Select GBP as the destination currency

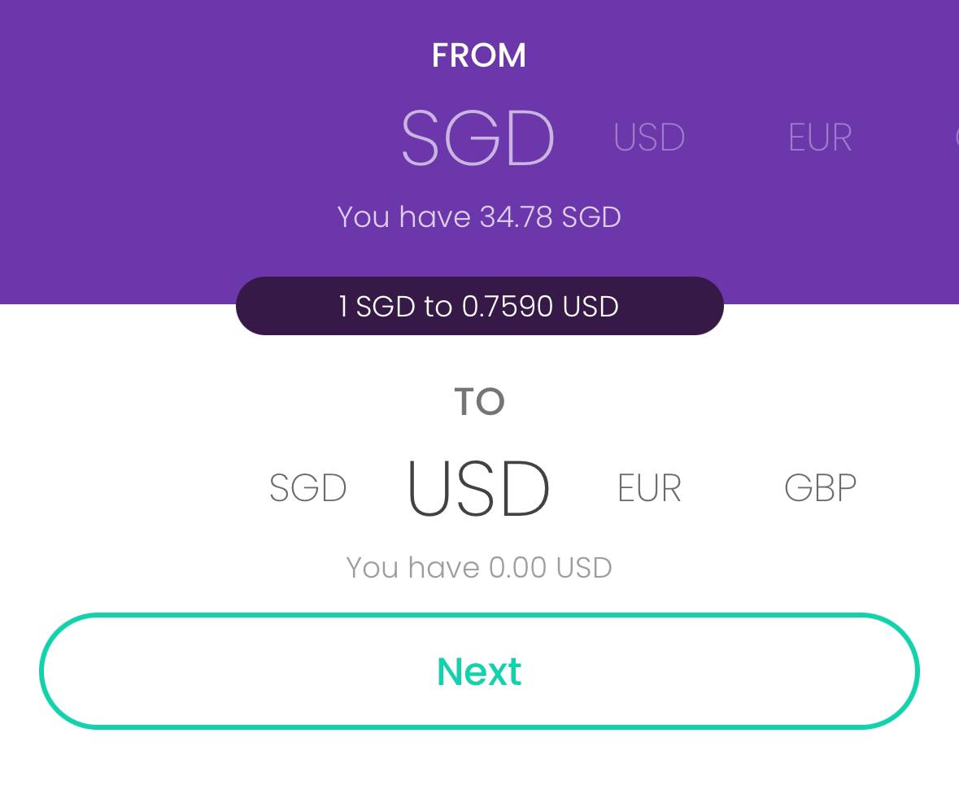point(820,487)
